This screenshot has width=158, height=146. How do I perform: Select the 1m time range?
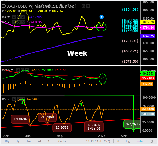[x=29, y=141]
